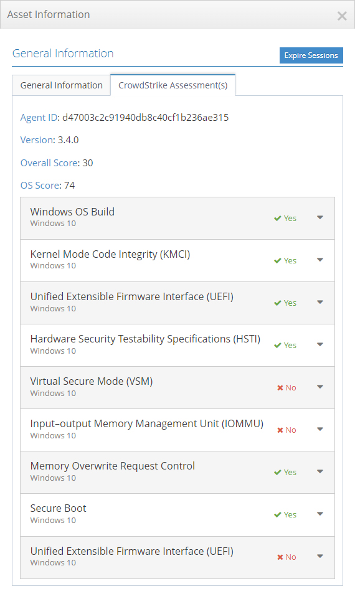Click the green check on Memory Overwrite row
Screen dimensions: 355x604
pos(278,473)
